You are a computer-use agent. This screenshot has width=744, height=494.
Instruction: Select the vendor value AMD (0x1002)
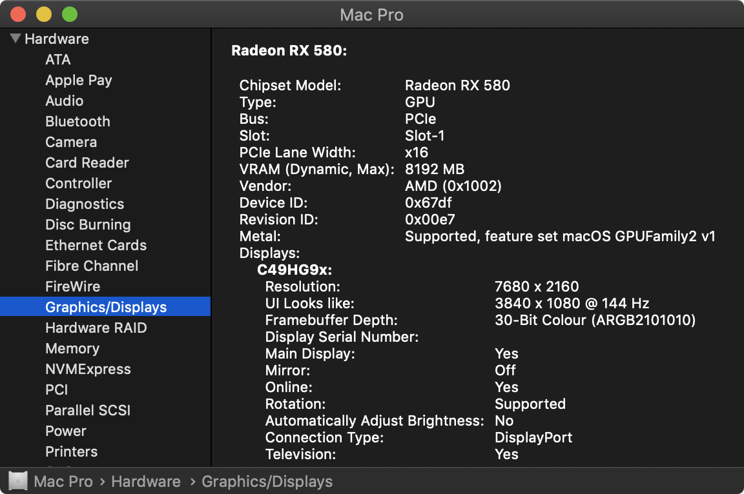pos(453,186)
